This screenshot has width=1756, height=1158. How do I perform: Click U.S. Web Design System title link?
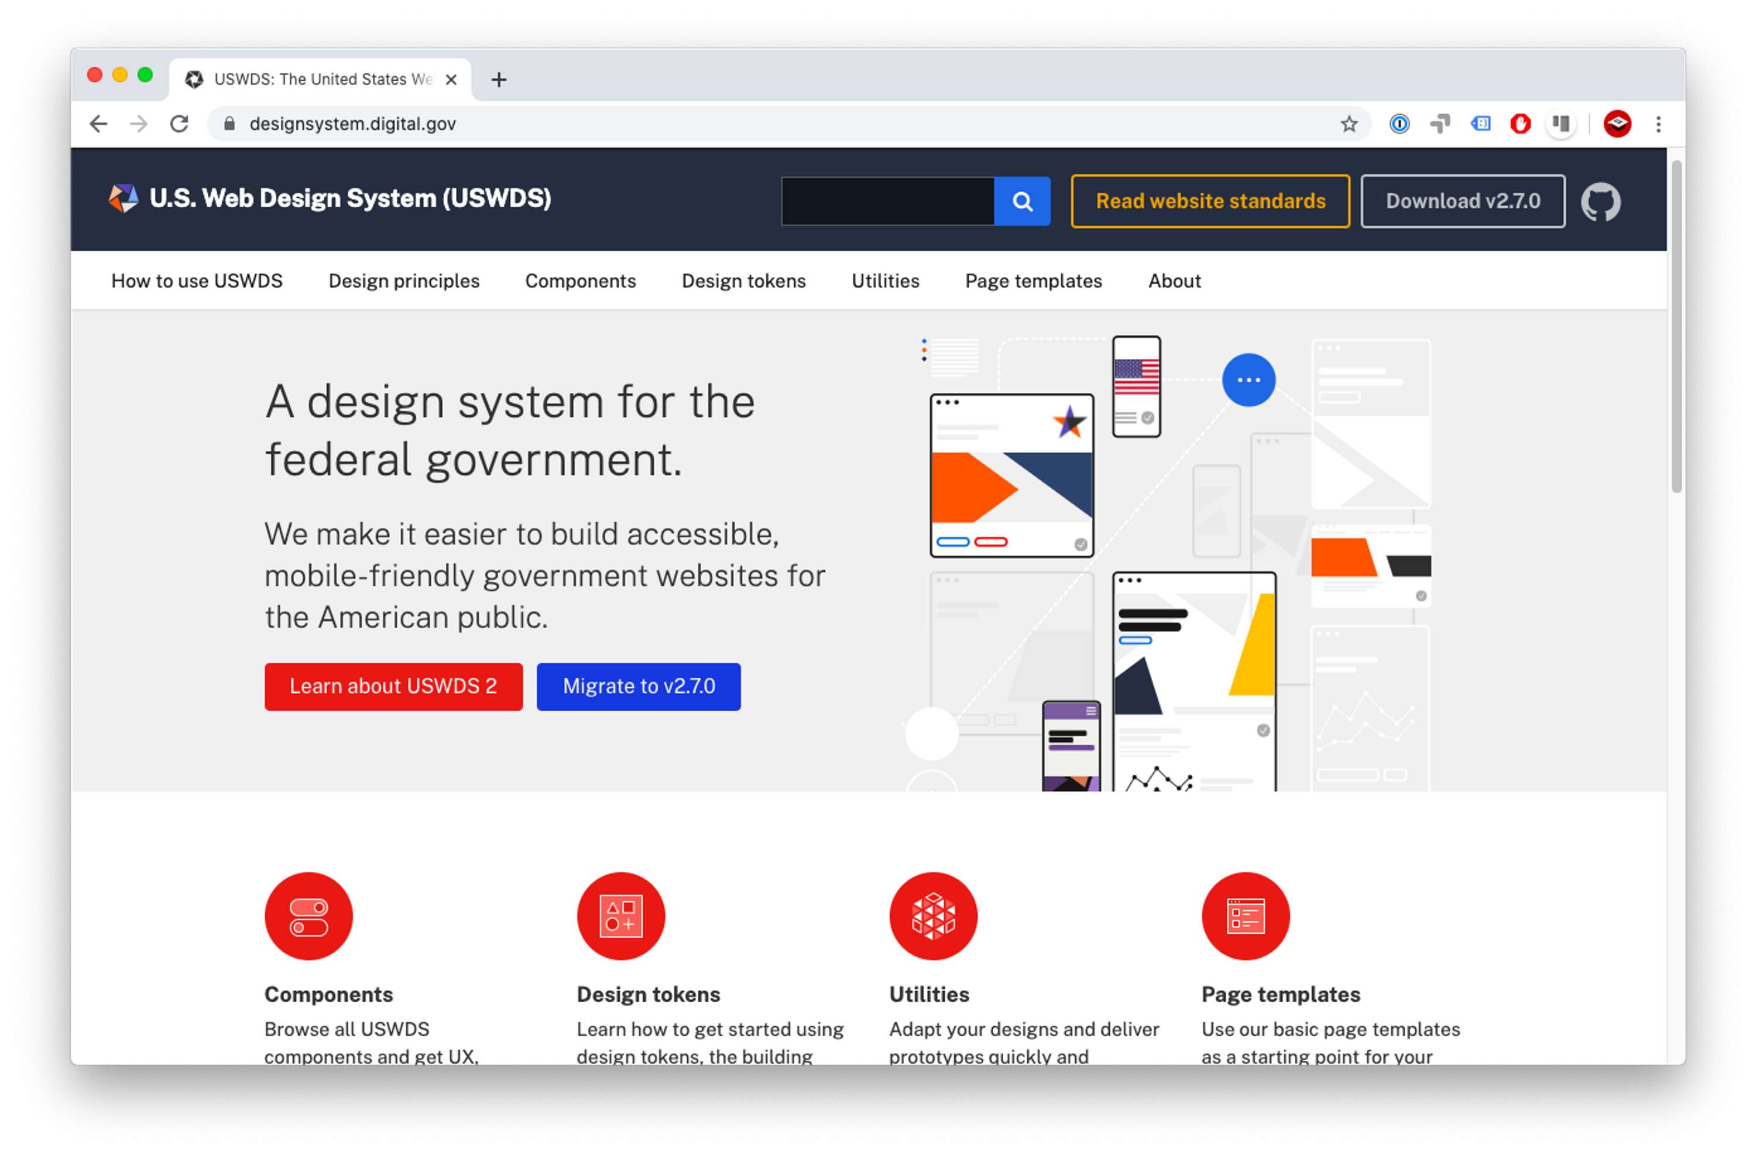tap(350, 198)
